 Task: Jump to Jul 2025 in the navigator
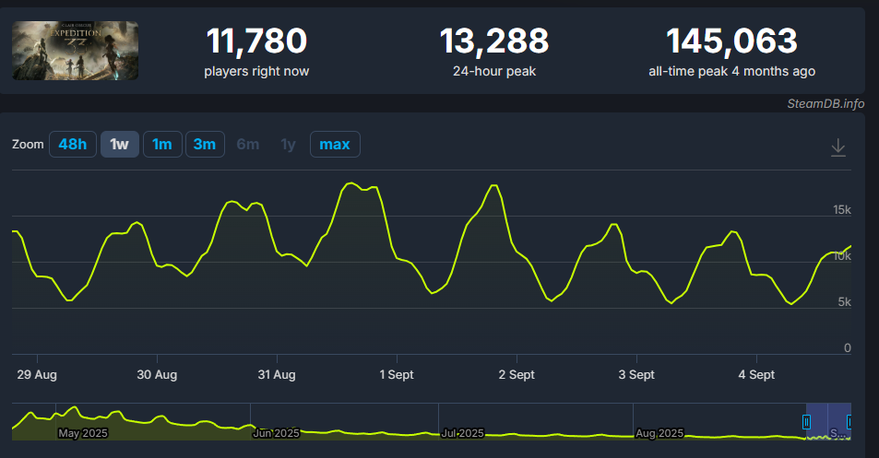pyautogui.click(x=463, y=433)
